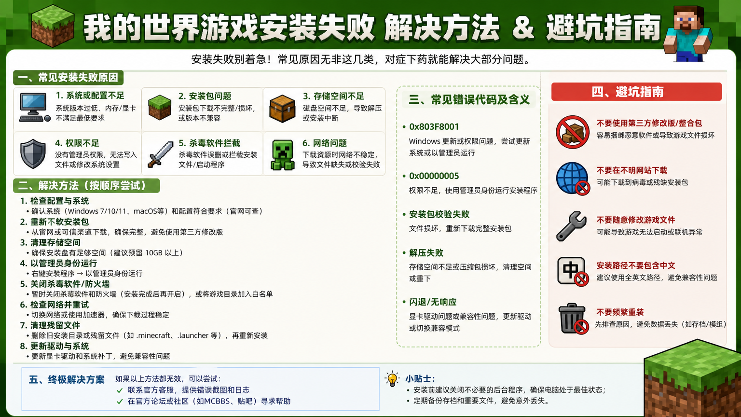
Task: Click the 解压失败 entry
Action: (426, 253)
